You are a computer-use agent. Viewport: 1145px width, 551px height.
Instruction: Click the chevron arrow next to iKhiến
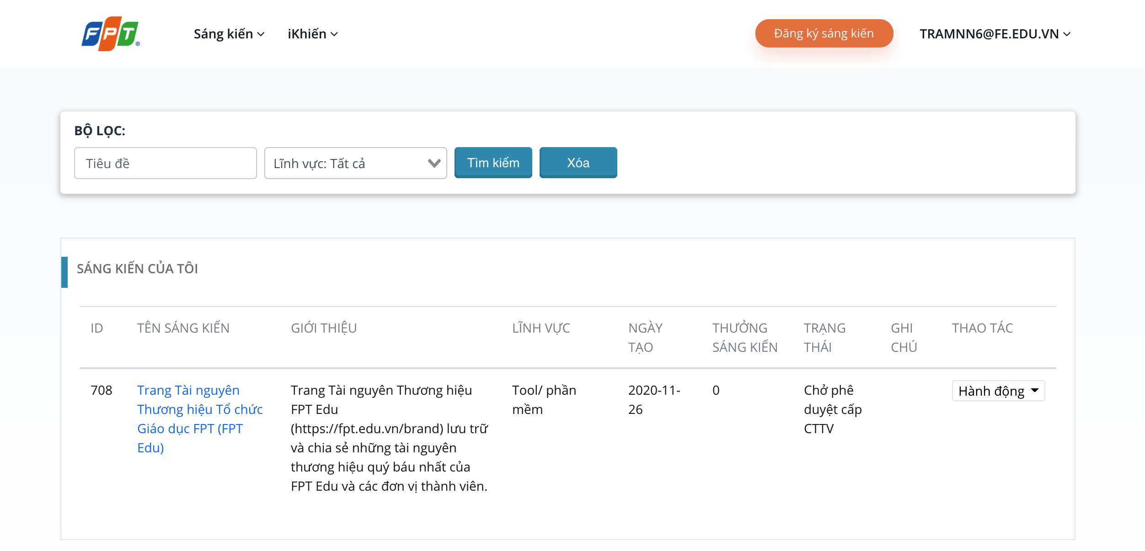point(334,34)
